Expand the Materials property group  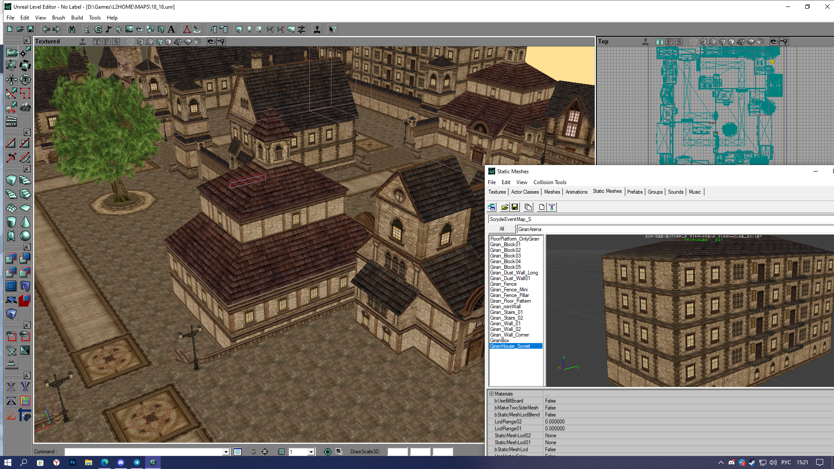pos(491,394)
